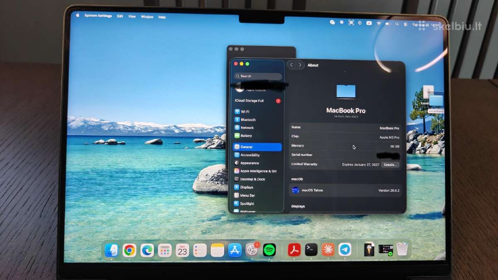This screenshot has width=498, height=280.
Task: Click battery status icon in menu bar
Action: (x=388, y=24)
